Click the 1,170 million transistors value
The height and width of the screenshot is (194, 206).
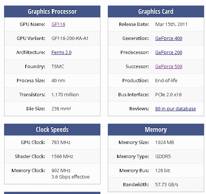click(65, 95)
